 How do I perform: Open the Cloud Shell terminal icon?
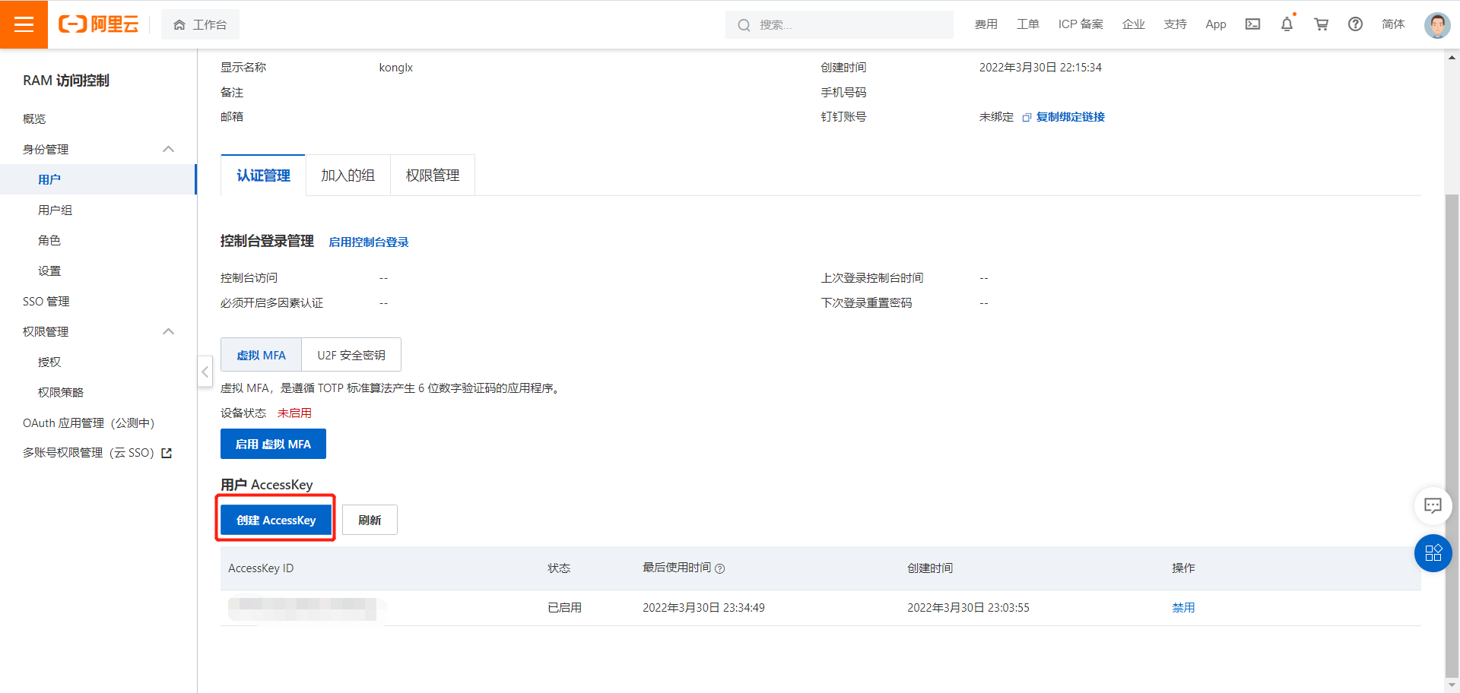tap(1252, 24)
